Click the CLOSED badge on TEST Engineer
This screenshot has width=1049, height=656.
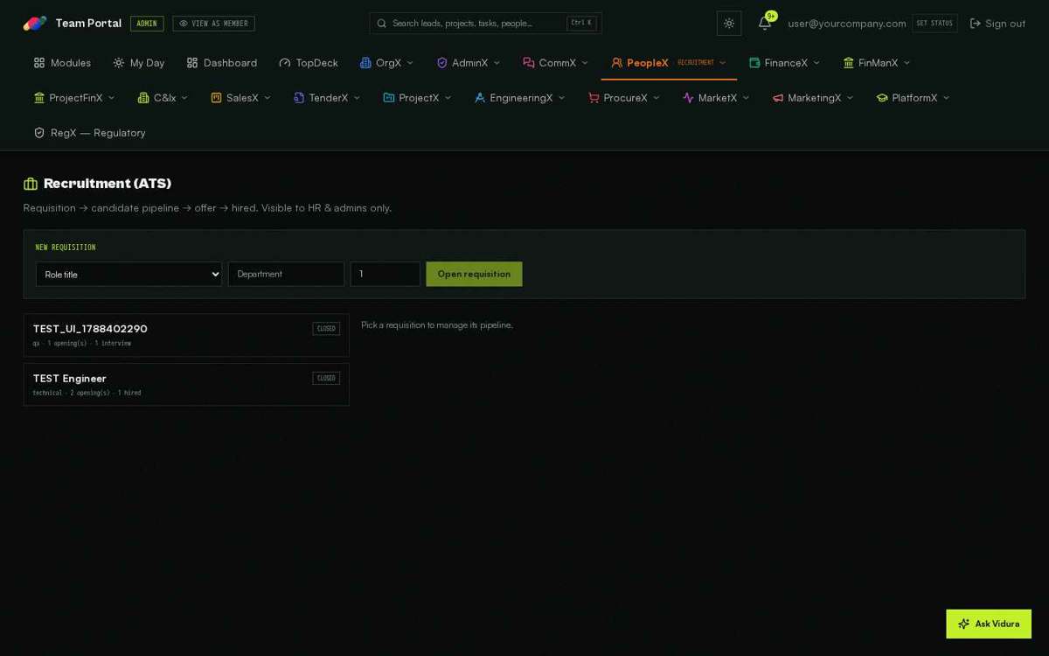pyautogui.click(x=326, y=379)
